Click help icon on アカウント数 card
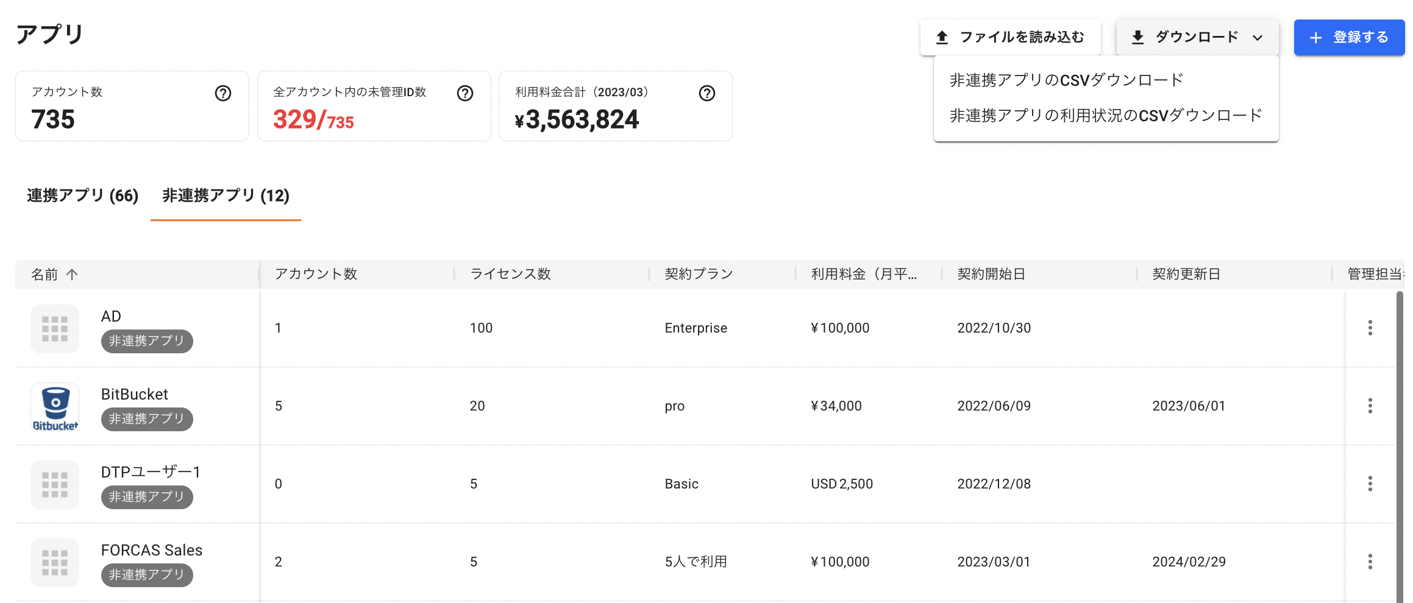1413x603 pixels. click(223, 93)
